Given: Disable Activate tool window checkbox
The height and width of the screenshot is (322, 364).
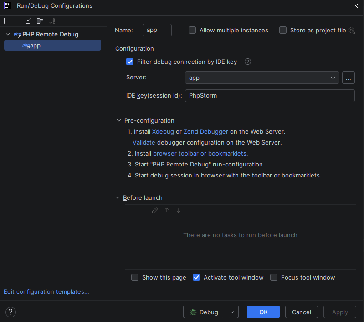Looking at the screenshot, I should tap(196, 277).
